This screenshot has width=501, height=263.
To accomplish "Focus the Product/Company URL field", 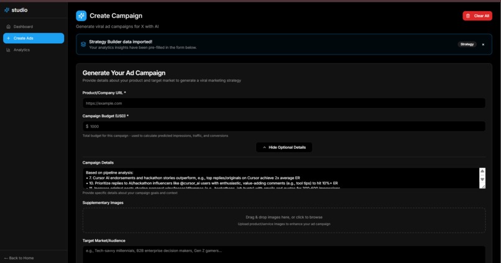I will point(283,103).
